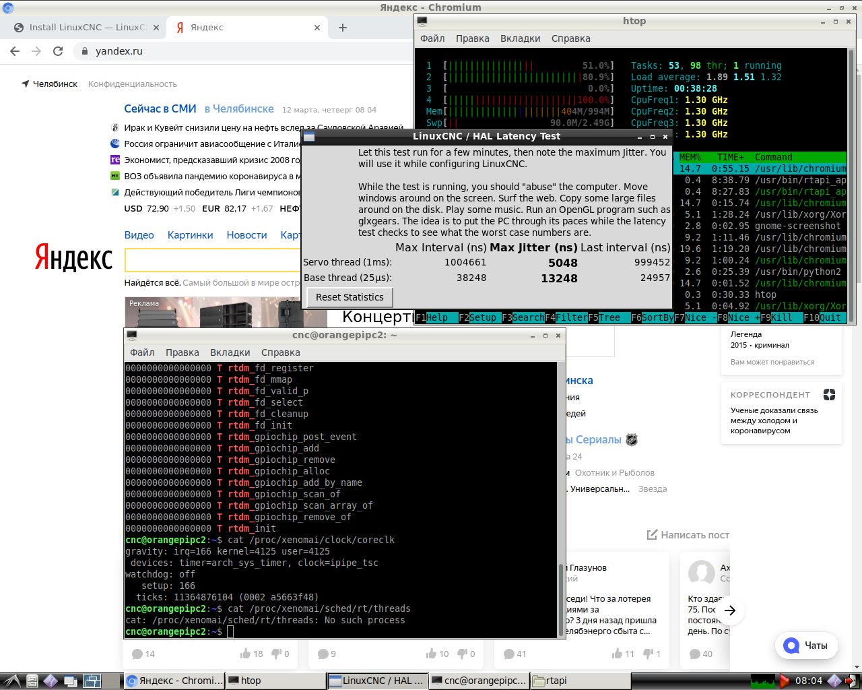Click the 08:04 clock in the taskbar
The width and height of the screenshot is (862, 690).
click(x=809, y=681)
